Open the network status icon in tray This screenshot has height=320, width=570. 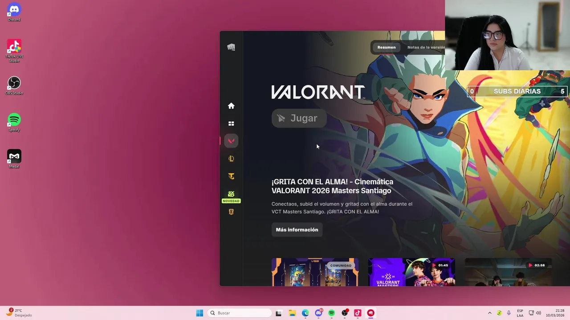532,313
